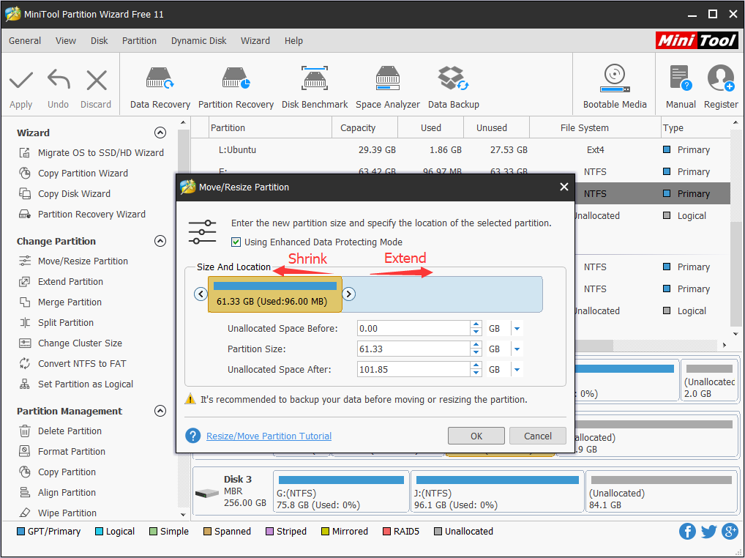The width and height of the screenshot is (745, 558).
Task: Click the Apply checkmark icon
Action: coord(21,80)
